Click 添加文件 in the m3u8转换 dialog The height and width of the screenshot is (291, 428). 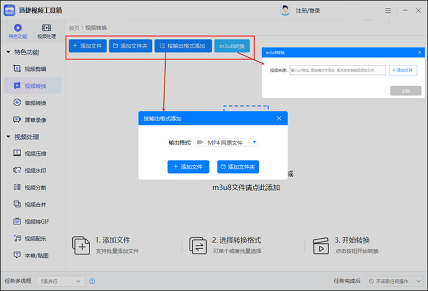(403, 70)
